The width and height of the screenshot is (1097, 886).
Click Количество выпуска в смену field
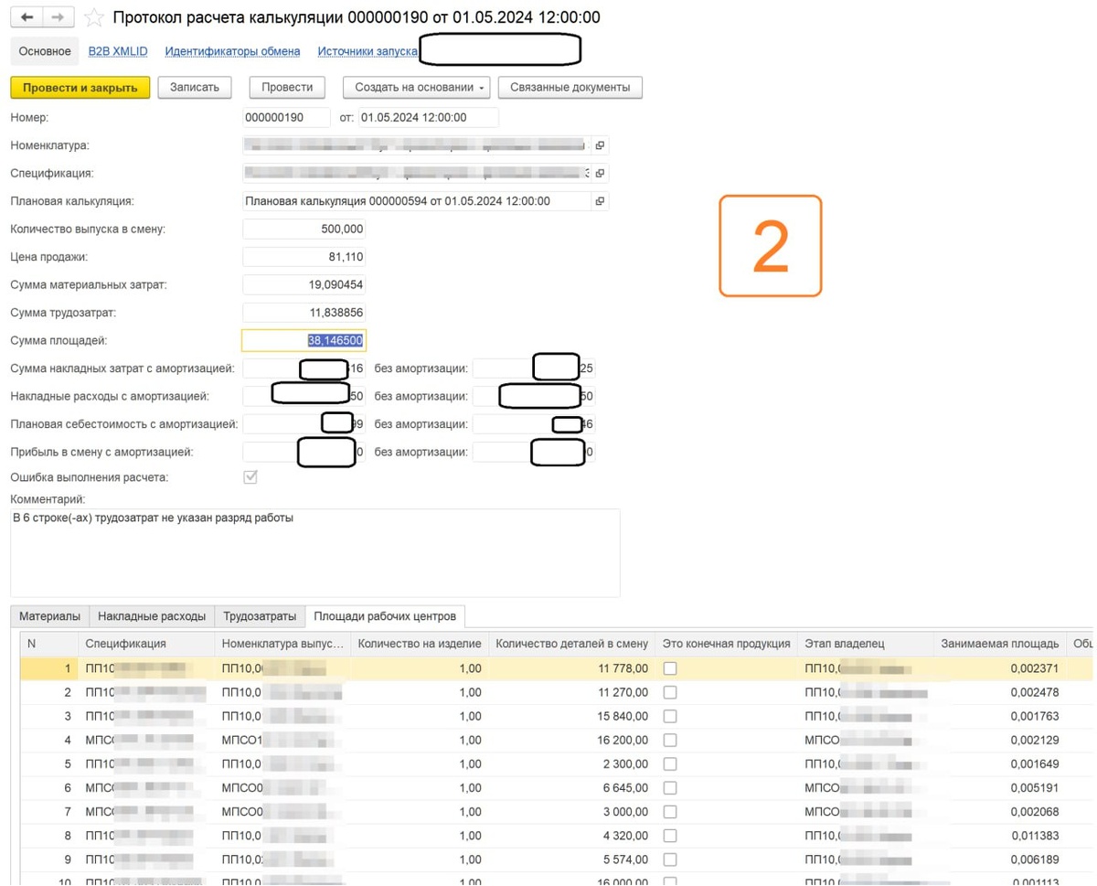pyautogui.click(x=304, y=229)
